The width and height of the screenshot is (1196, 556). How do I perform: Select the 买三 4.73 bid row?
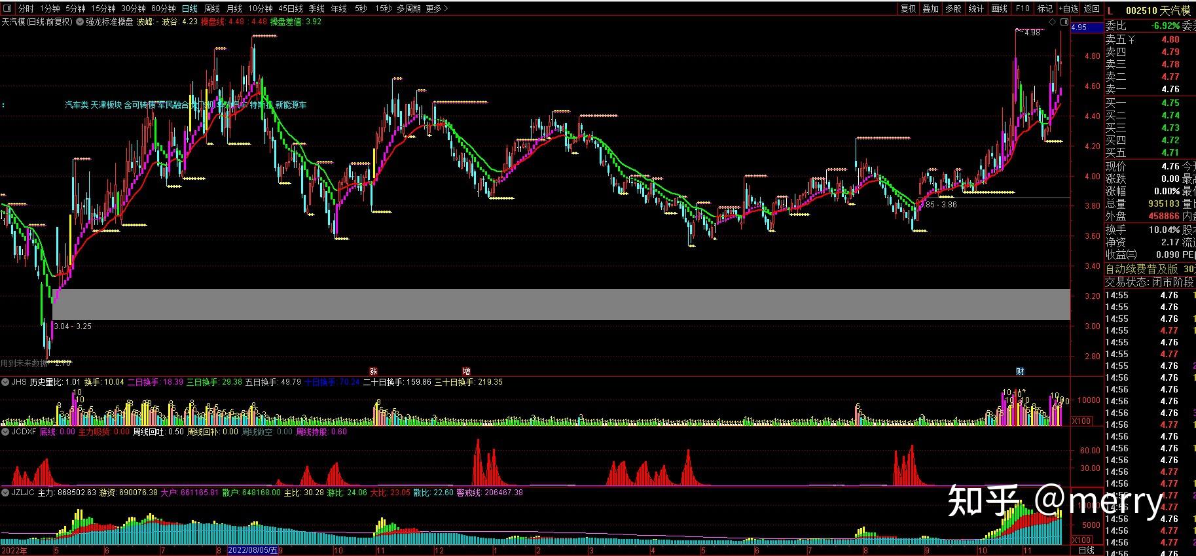pos(1150,128)
